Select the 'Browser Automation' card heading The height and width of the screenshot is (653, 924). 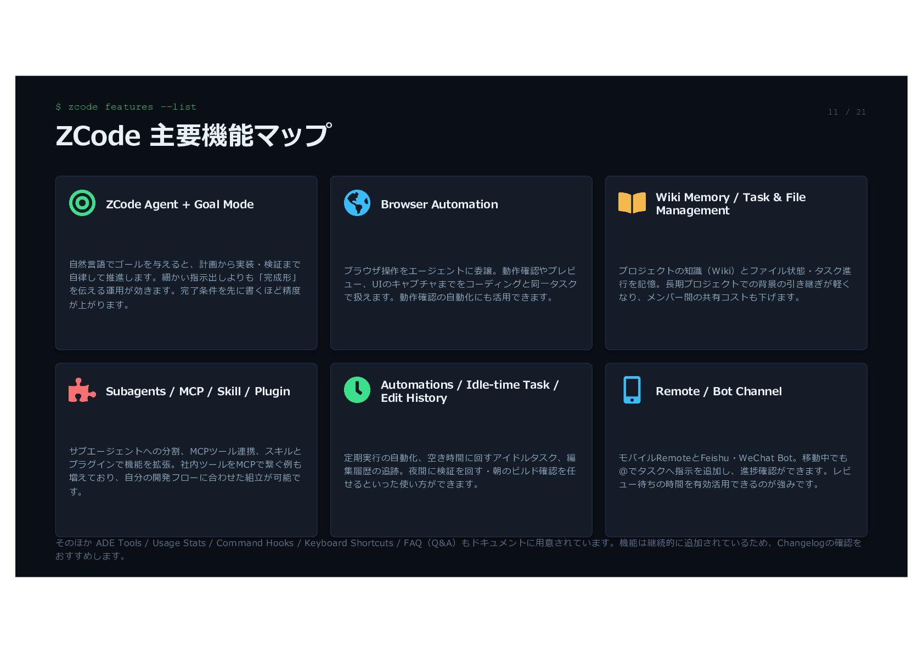click(440, 205)
